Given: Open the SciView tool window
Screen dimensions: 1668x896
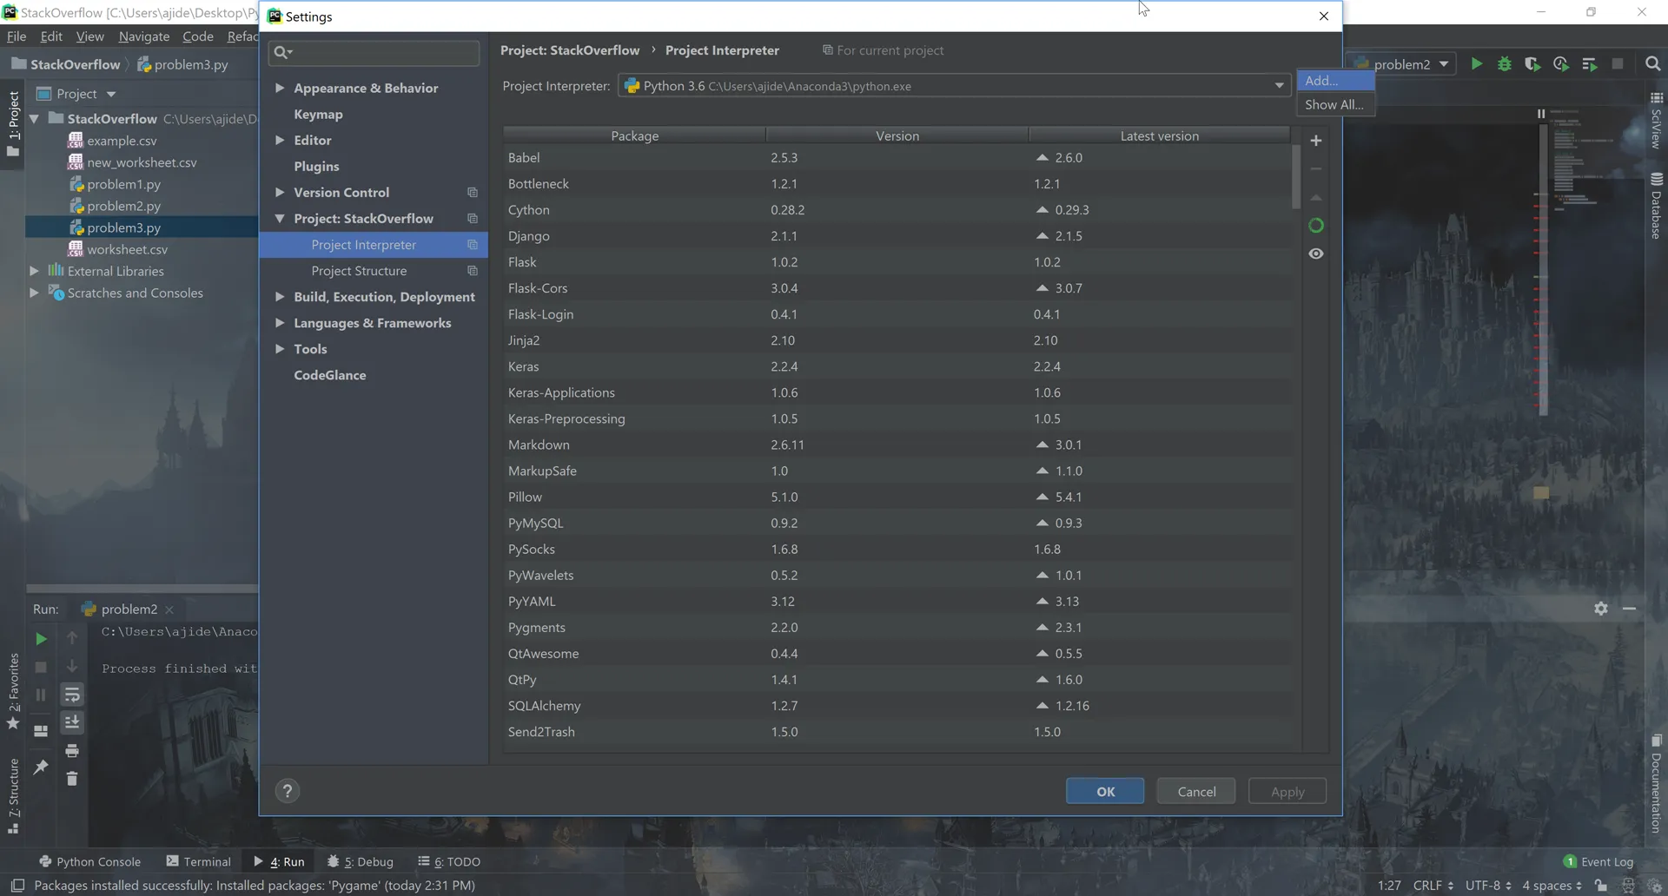Looking at the screenshot, I should click(x=1657, y=121).
